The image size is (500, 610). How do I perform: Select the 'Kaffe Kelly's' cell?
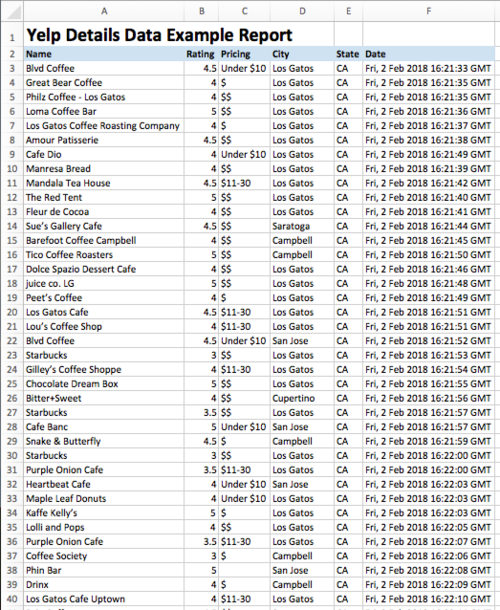coord(104,513)
